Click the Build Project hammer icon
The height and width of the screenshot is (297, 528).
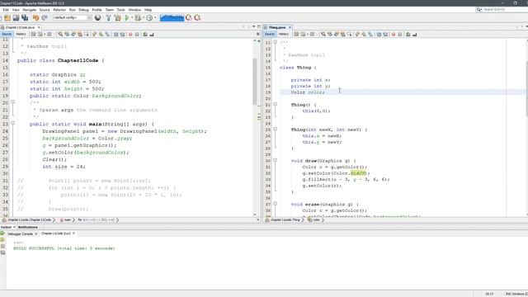pyautogui.click(x=108, y=18)
